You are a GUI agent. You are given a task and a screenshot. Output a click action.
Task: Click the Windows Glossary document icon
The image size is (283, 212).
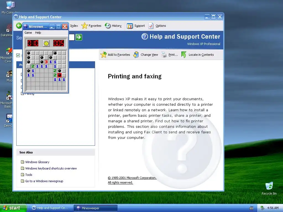click(22, 162)
